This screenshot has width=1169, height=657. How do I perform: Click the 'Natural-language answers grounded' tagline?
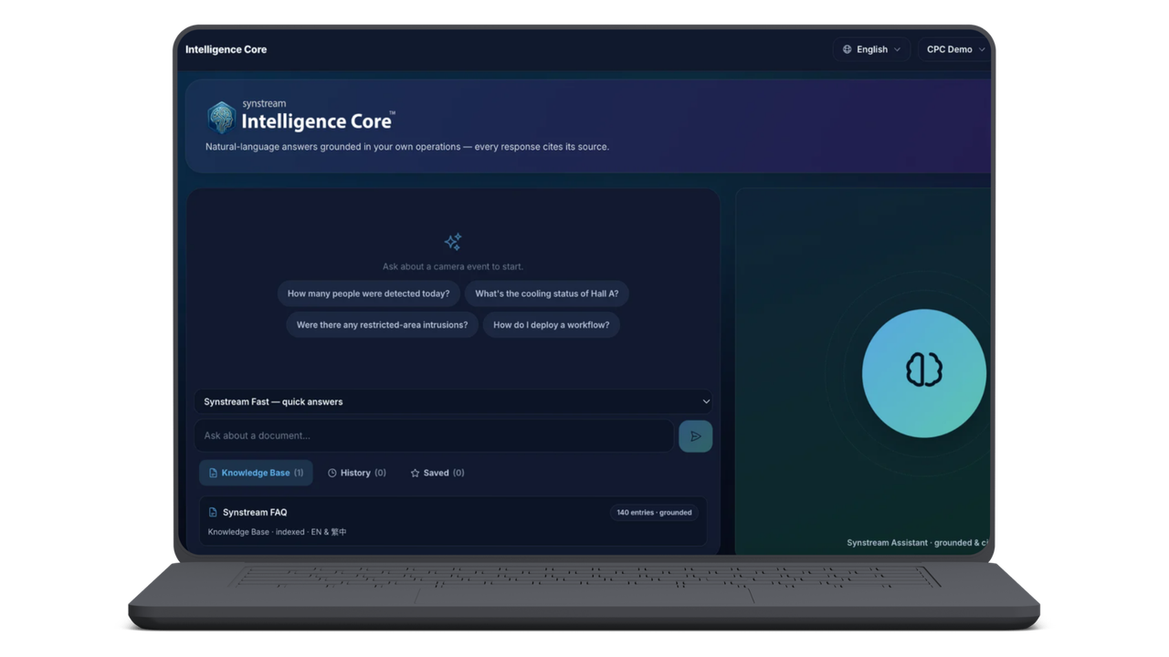pyautogui.click(x=406, y=147)
